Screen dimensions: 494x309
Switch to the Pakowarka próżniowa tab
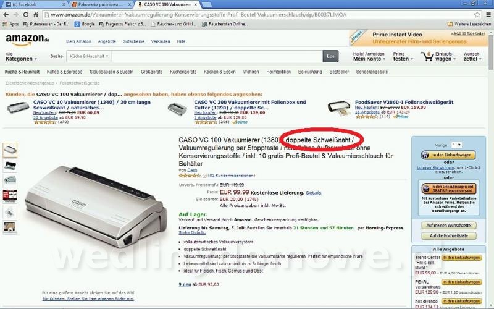tap(100, 4)
